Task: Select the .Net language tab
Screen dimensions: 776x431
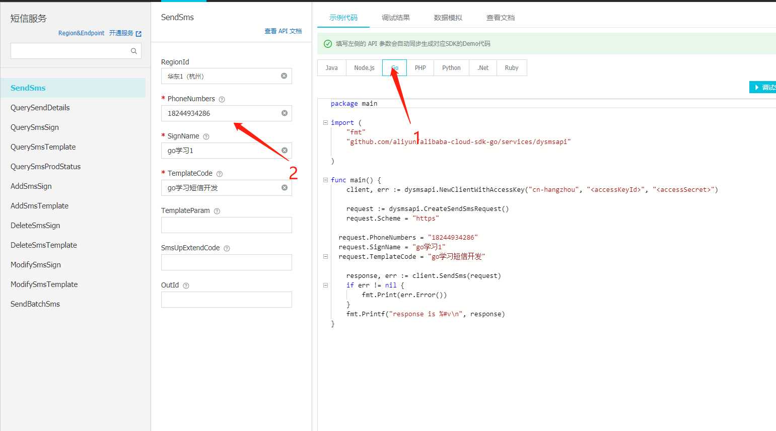Action: tap(483, 67)
